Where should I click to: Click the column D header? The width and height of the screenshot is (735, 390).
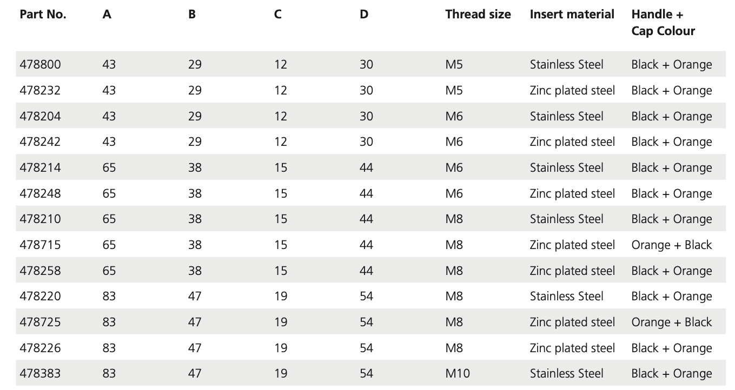pos(364,15)
